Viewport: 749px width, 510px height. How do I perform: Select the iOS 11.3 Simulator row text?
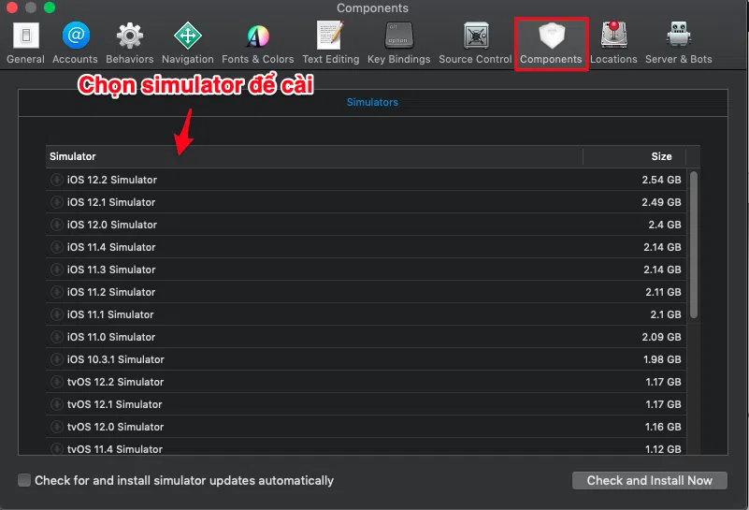click(111, 270)
